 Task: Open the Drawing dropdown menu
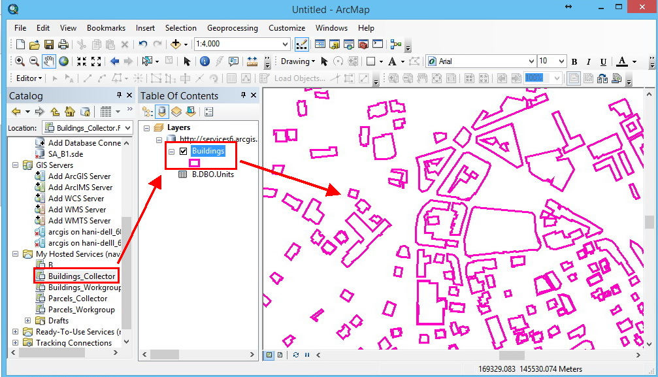tap(298, 61)
